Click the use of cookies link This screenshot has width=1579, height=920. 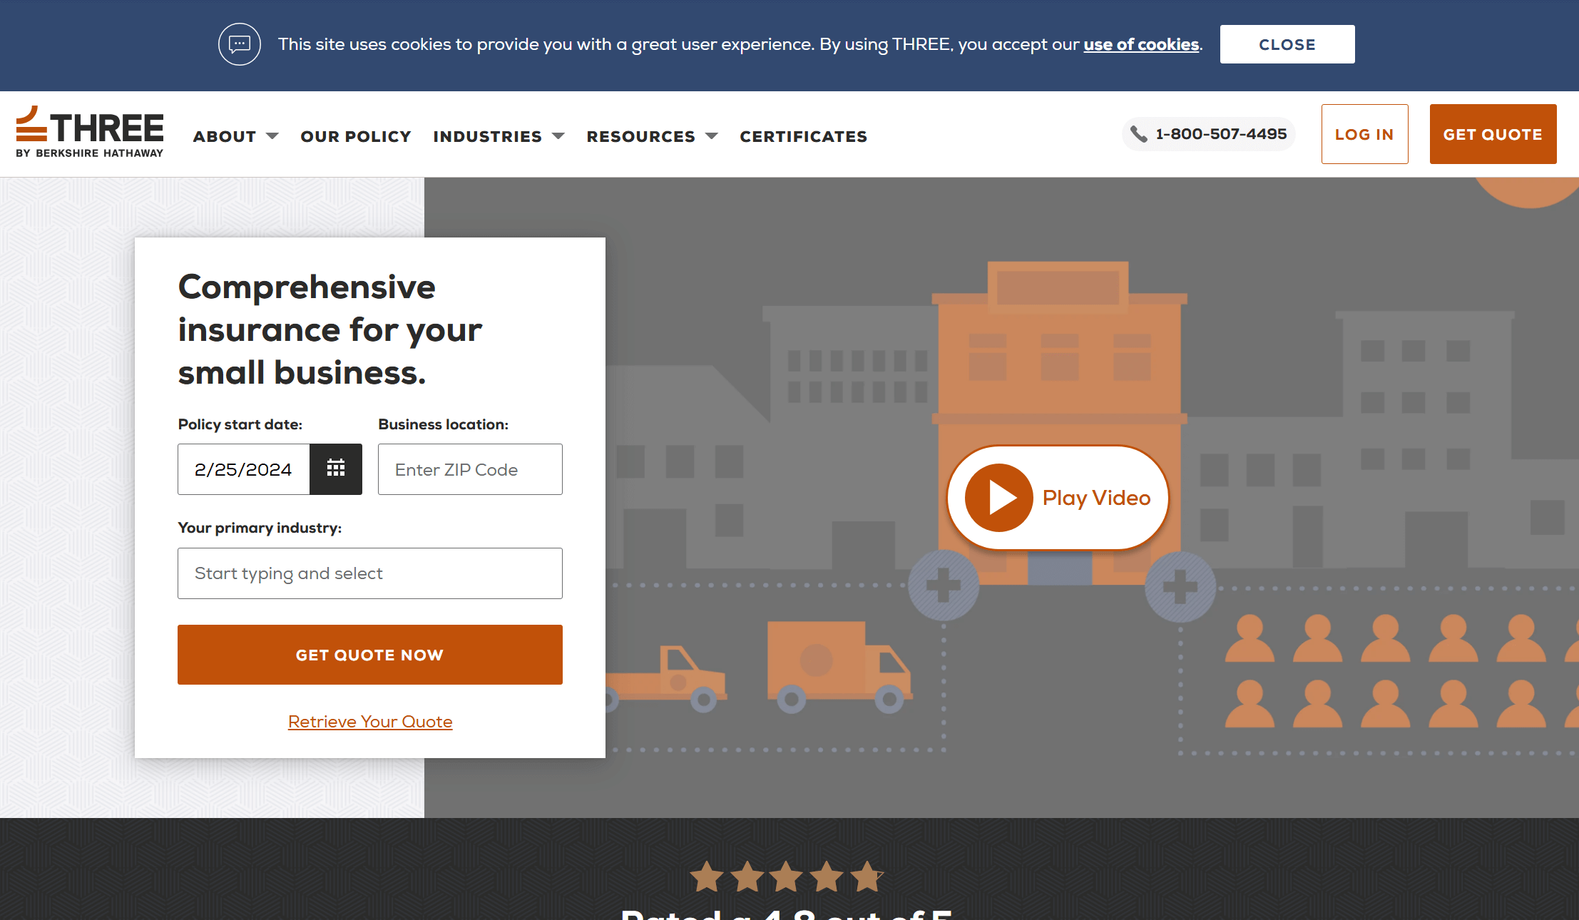(x=1140, y=44)
